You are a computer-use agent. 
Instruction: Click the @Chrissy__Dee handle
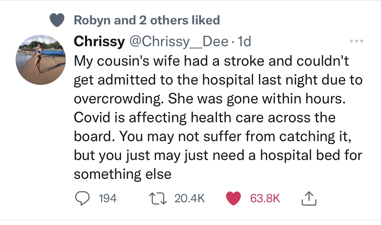tap(178, 42)
